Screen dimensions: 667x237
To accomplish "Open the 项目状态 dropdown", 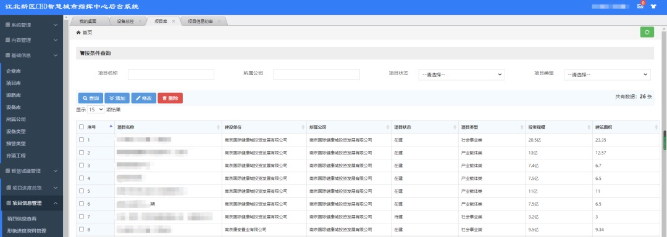I will 461,74.
